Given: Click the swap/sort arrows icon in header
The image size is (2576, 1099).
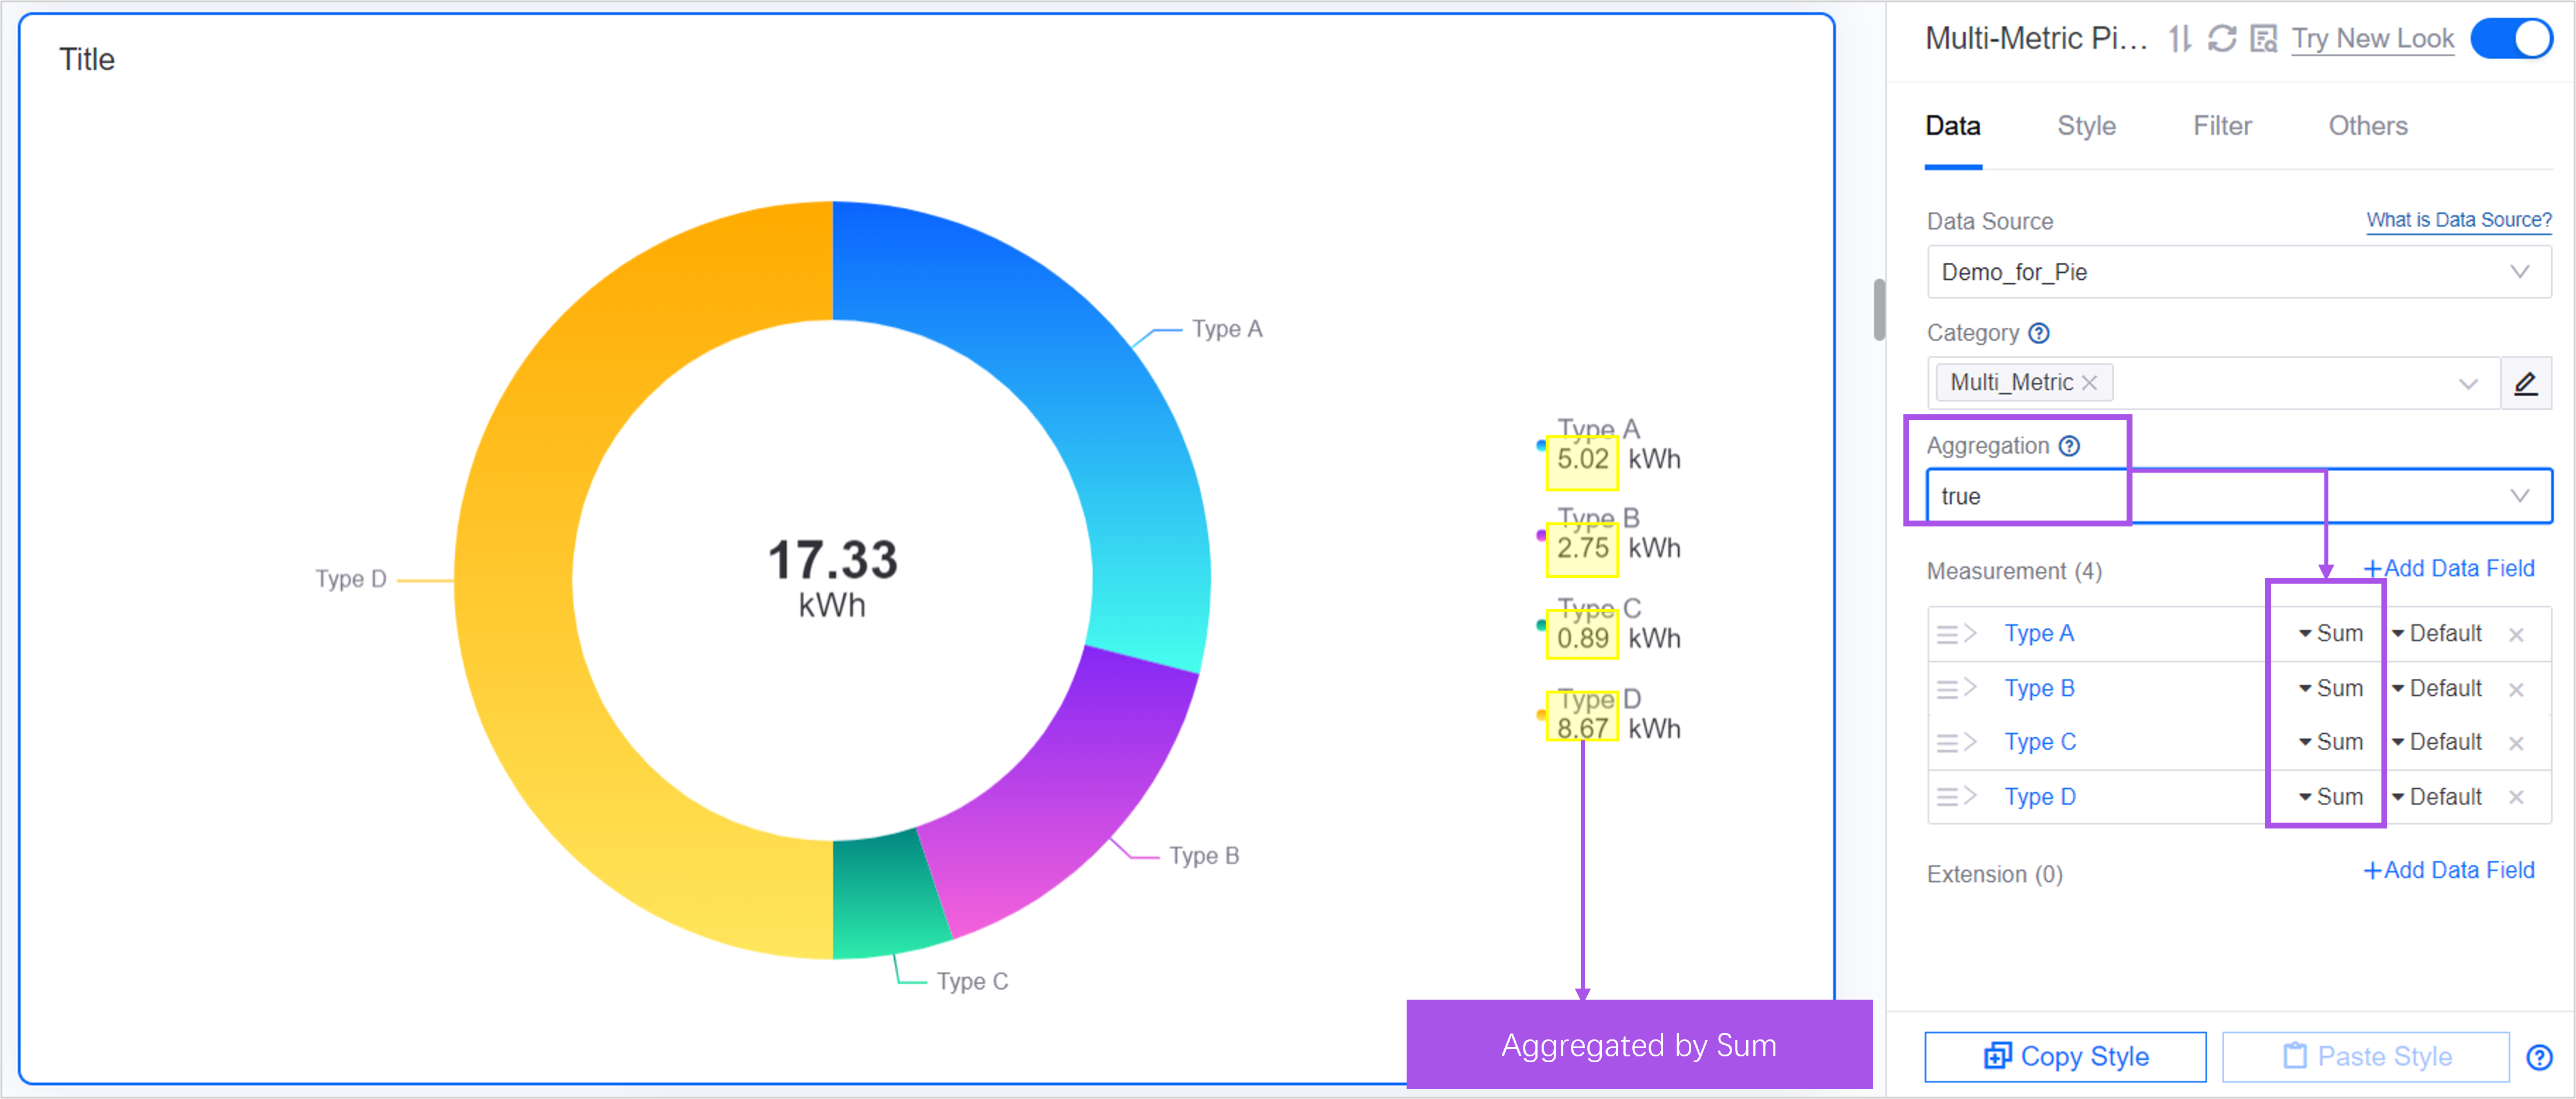Looking at the screenshot, I should tap(2180, 39).
